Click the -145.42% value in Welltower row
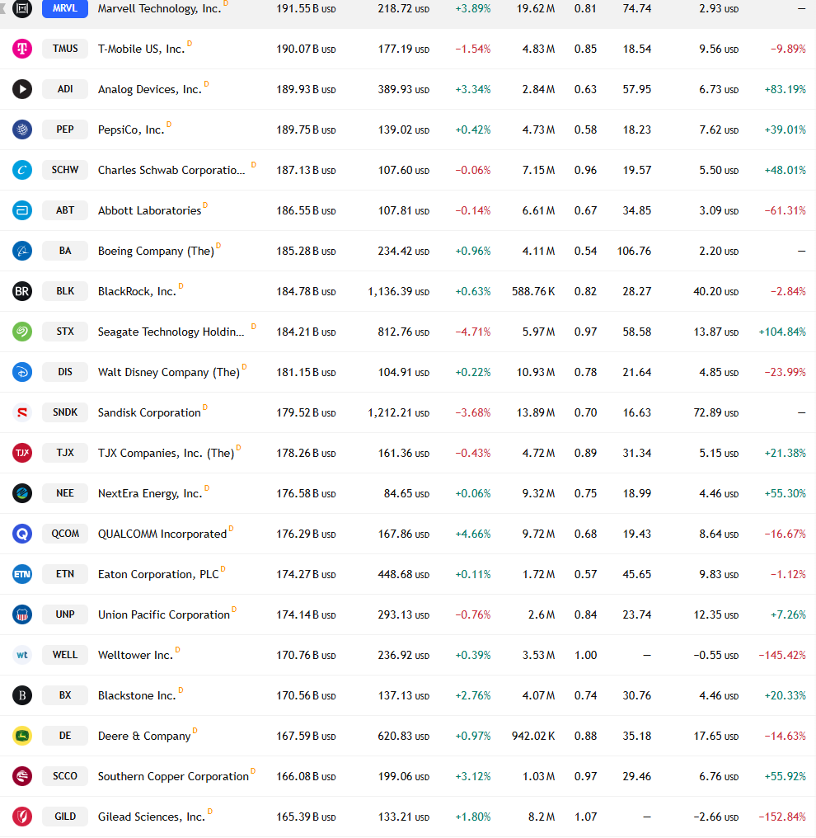Viewport: 816px width, 838px height. pos(782,655)
